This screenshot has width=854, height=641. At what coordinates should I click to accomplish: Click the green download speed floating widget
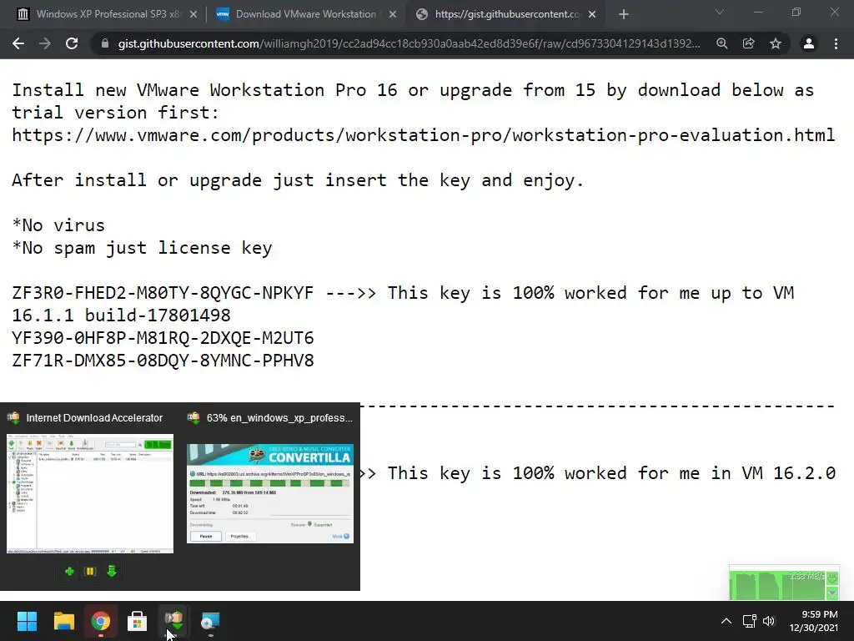[784, 583]
